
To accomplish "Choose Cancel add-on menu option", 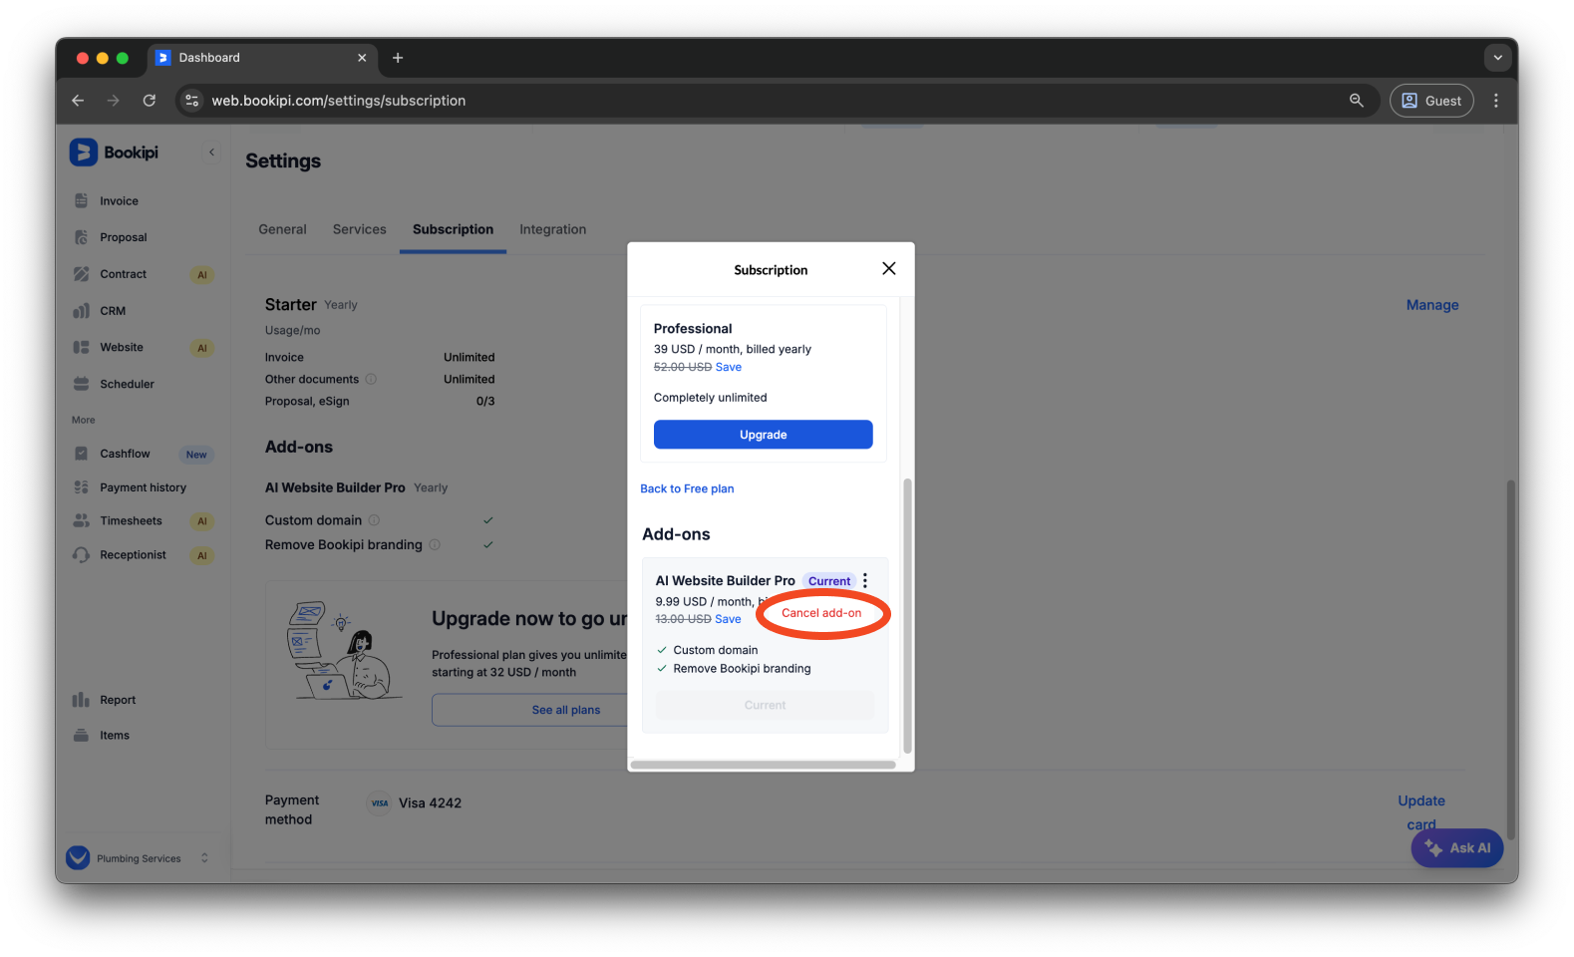I will click(x=821, y=613).
